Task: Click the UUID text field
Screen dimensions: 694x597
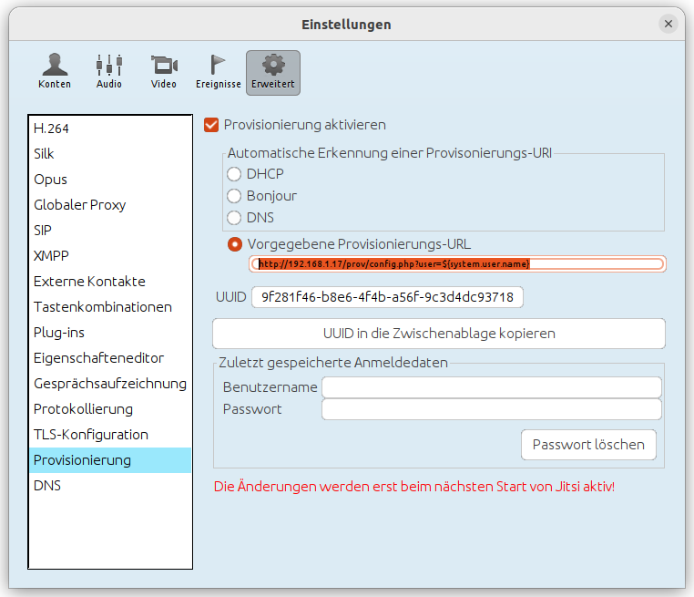Action: click(387, 297)
